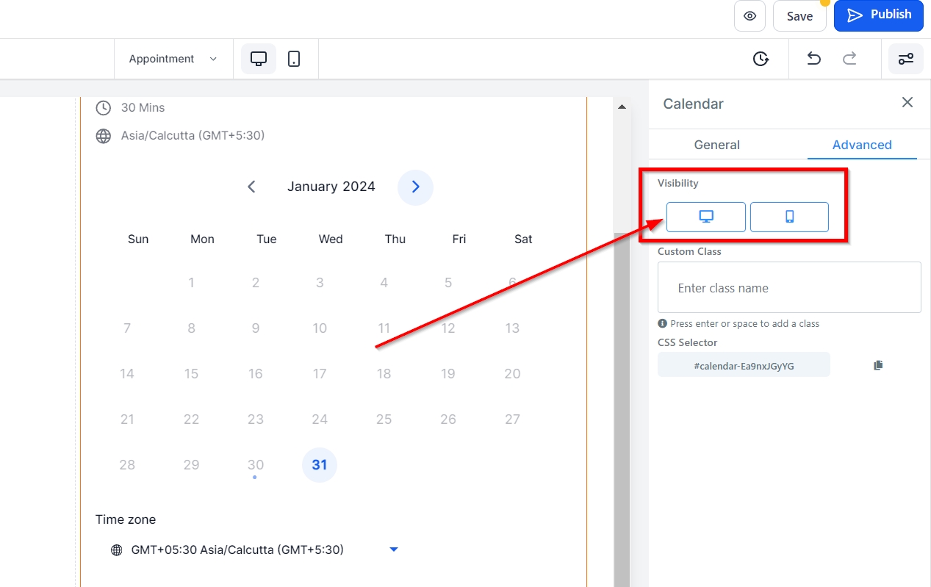Switch to desktop preview mode
931x587 pixels.
point(259,59)
